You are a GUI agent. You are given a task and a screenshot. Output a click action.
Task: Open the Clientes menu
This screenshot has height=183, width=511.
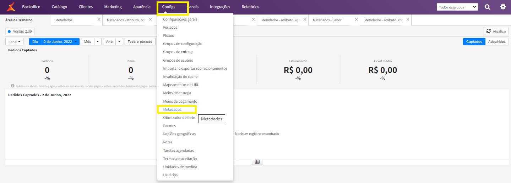tap(86, 7)
